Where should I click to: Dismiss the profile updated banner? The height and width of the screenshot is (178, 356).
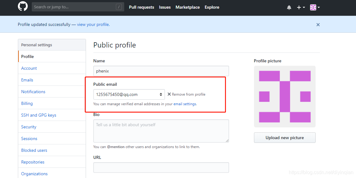pyautogui.click(x=318, y=25)
